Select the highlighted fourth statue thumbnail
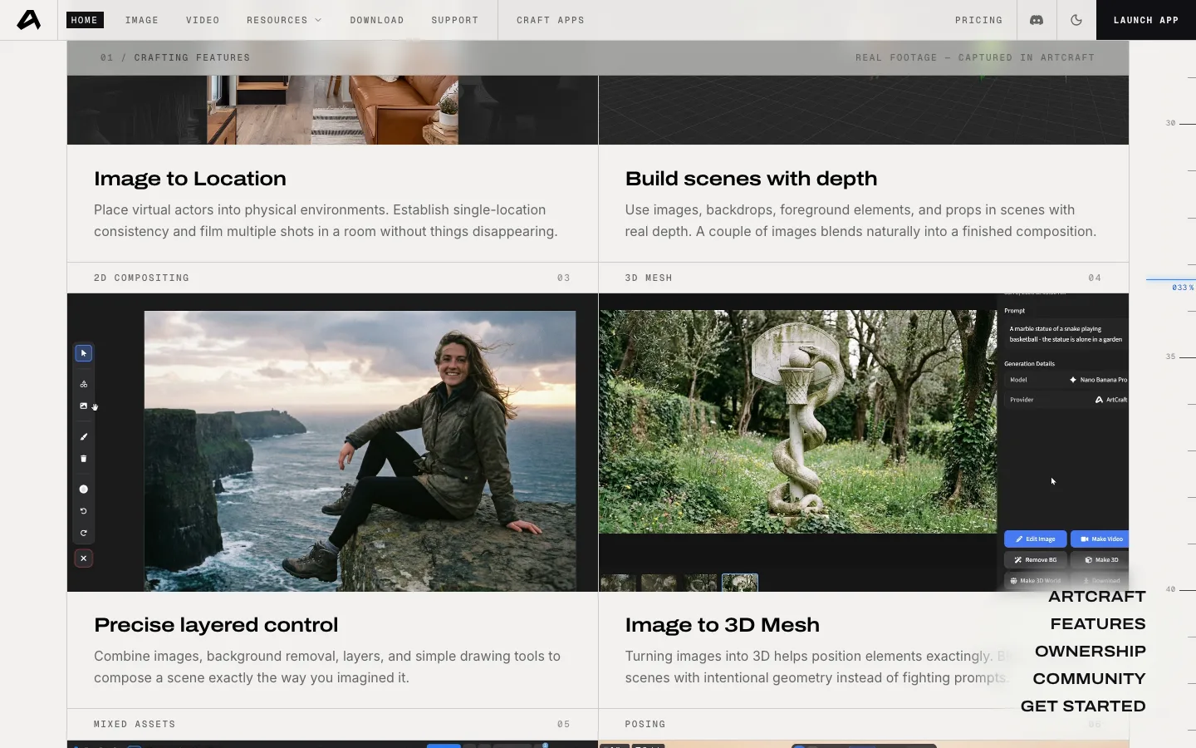 (x=740, y=583)
